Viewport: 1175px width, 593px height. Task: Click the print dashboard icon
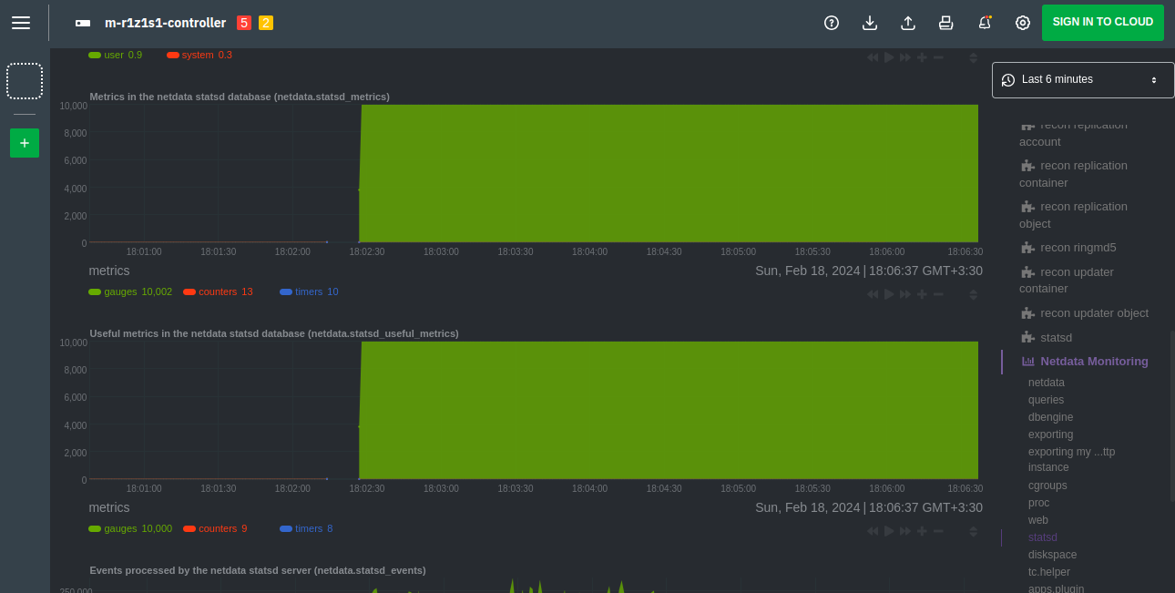(x=946, y=23)
